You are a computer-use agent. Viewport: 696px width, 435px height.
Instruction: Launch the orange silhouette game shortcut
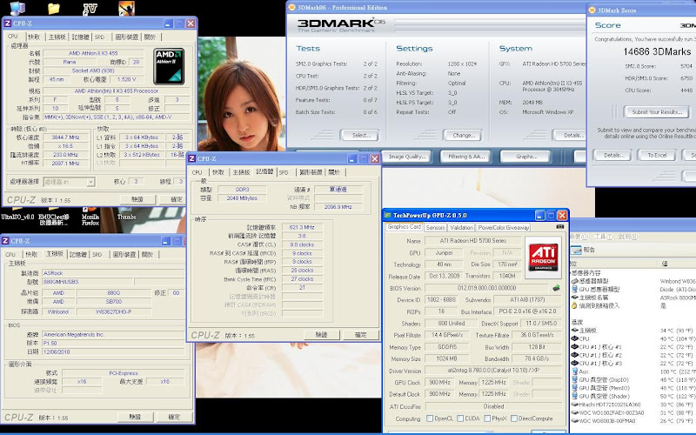(126, 8)
